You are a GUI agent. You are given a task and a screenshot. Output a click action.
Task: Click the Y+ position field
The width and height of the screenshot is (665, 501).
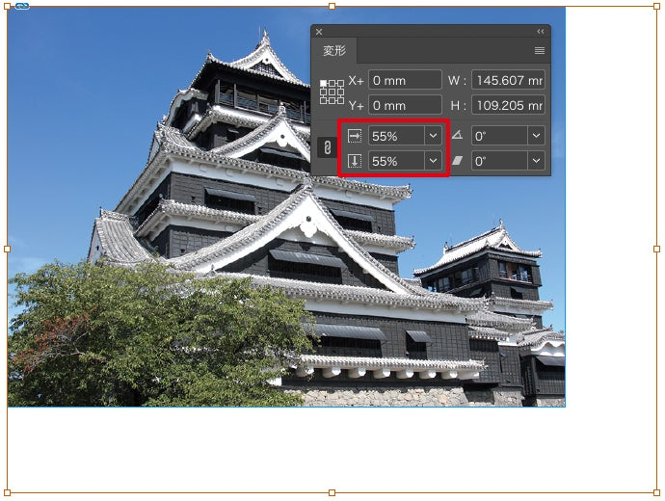coord(405,105)
